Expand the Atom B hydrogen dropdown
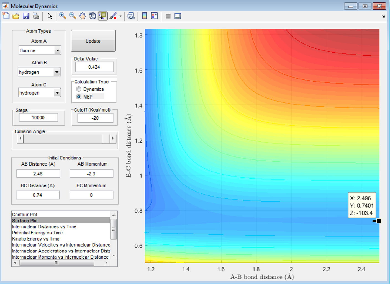 click(57, 72)
